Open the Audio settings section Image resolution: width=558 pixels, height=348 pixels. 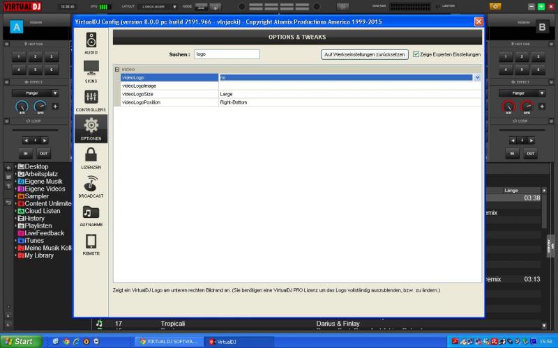click(x=91, y=43)
